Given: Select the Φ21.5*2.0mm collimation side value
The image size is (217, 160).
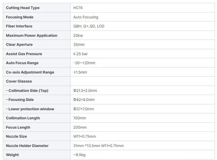Looking at the screenshot, I should tap(85, 90).
